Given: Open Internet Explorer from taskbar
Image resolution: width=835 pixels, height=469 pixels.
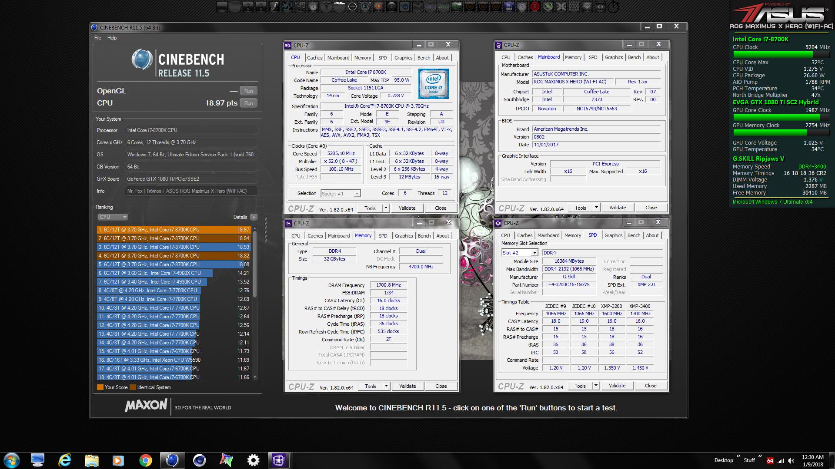Looking at the screenshot, I should pos(65,460).
